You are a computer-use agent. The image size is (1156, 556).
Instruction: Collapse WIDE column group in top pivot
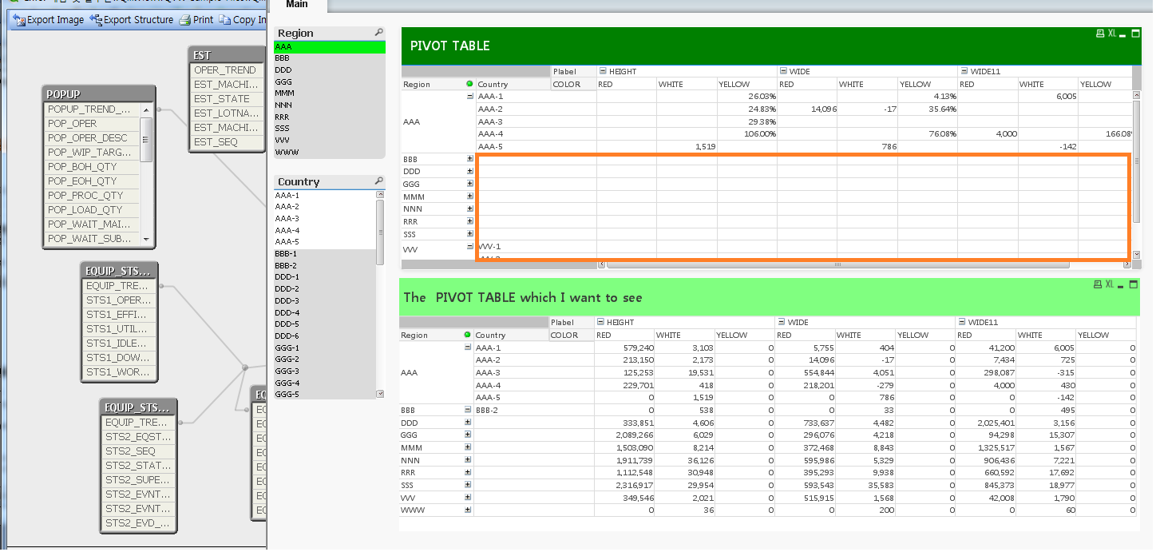[783, 71]
